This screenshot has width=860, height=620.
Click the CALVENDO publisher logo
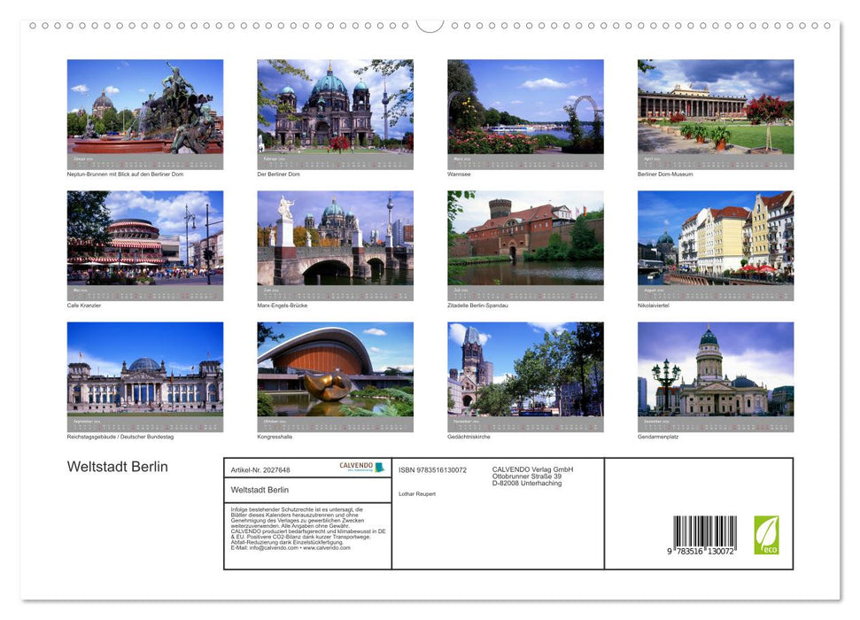click(360, 468)
